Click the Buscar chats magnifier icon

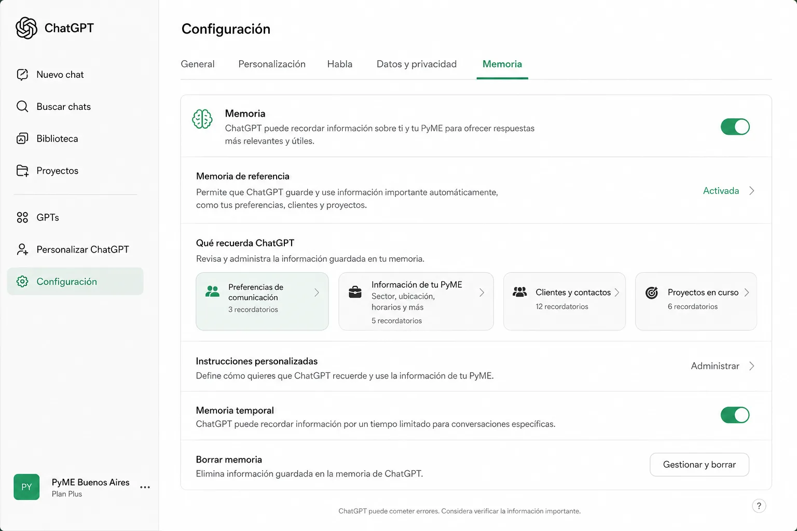(22, 107)
